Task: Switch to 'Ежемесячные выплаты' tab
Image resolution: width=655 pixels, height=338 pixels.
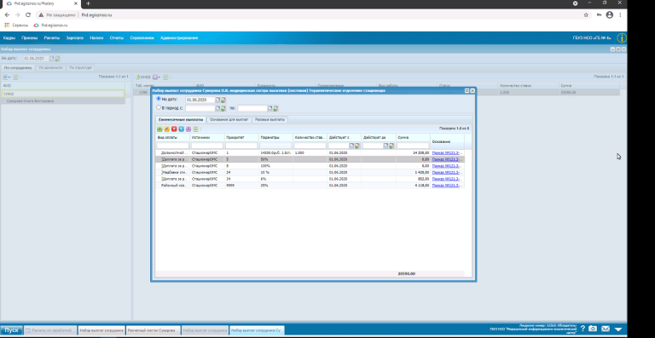Action: click(181, 119)
